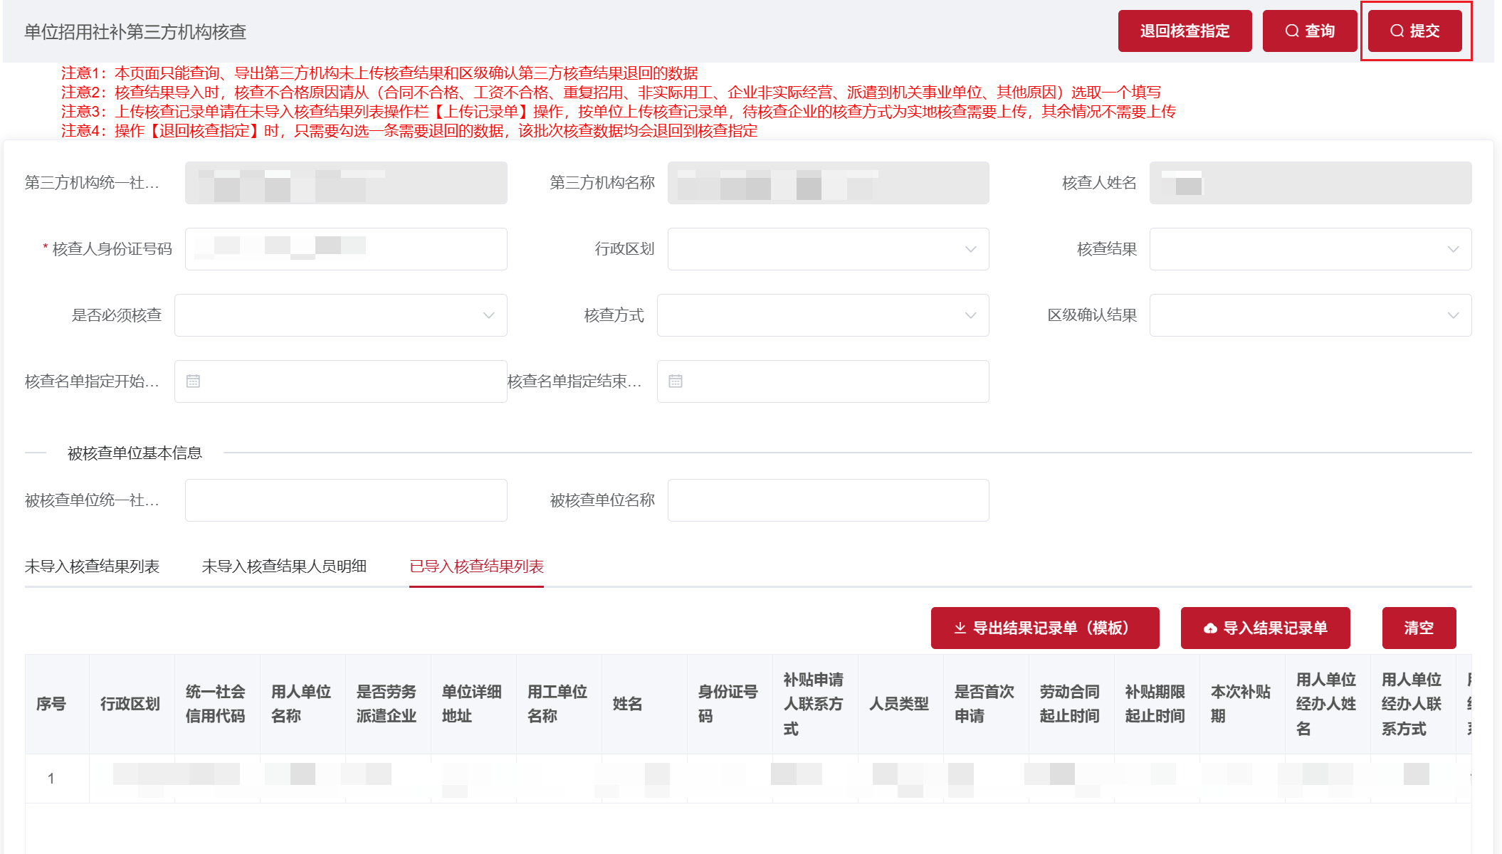
Task: Focus the 被核查单位统一社会信用代码 input field
Action: pyautogui.click(x=346, y=500)
